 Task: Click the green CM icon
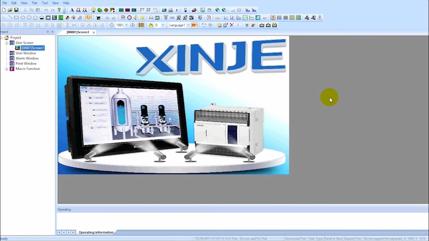61,17
